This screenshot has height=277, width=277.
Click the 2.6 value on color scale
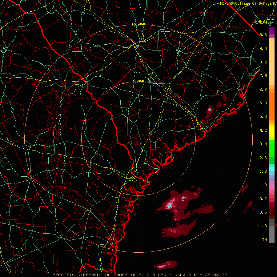[x=263, y=158]
